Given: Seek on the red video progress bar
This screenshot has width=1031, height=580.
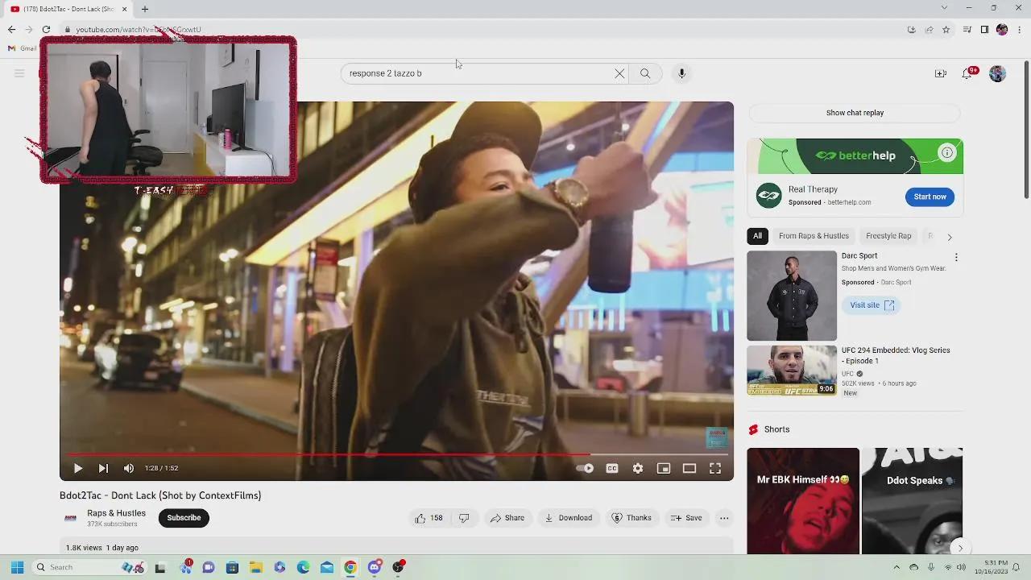Looking at the screenshot, I should pyautogui.click(x=396, y=454).
